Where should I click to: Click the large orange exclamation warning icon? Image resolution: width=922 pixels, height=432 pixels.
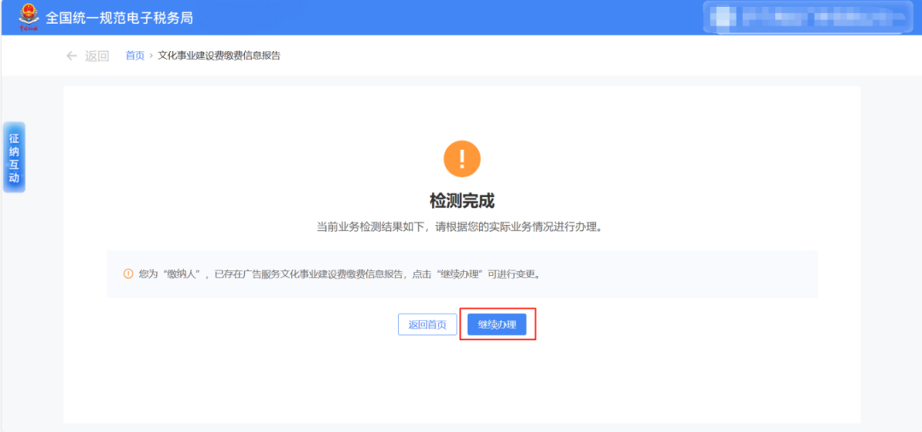click(462, 158)
